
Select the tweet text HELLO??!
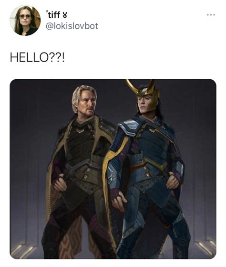click(37, 57)
